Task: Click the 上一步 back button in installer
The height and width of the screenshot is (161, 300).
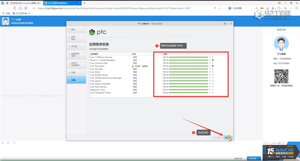Action: pyautogui.click(x=217, y=137)
